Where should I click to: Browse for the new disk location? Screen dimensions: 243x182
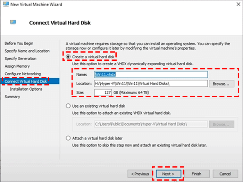[x=221, y=84]
